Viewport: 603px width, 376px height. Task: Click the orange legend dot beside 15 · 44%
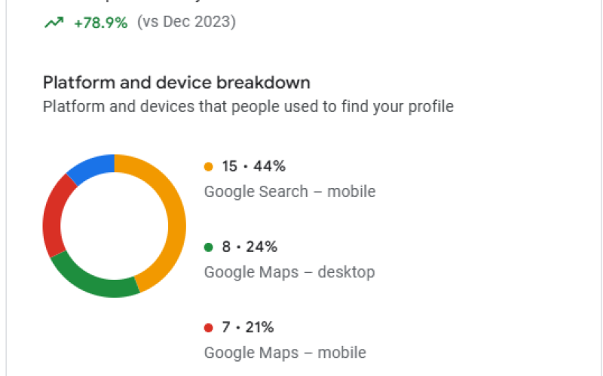[x=209, y=167]
